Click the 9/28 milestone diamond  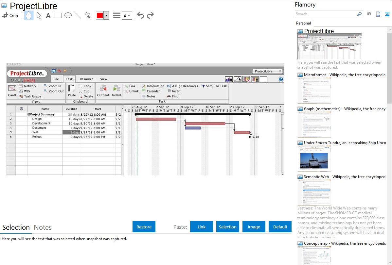click(x=250, y=137)
